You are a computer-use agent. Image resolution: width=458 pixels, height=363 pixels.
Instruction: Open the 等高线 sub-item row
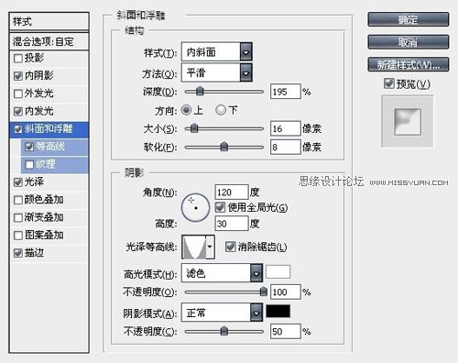(55, 147)
